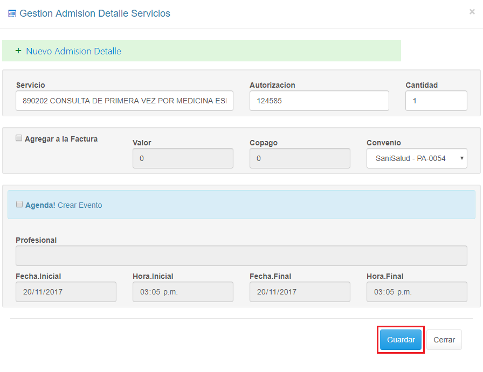This screenshot has height=372, width=483.
Task: Click the Servicio input field
Action: tap(125, 101)
